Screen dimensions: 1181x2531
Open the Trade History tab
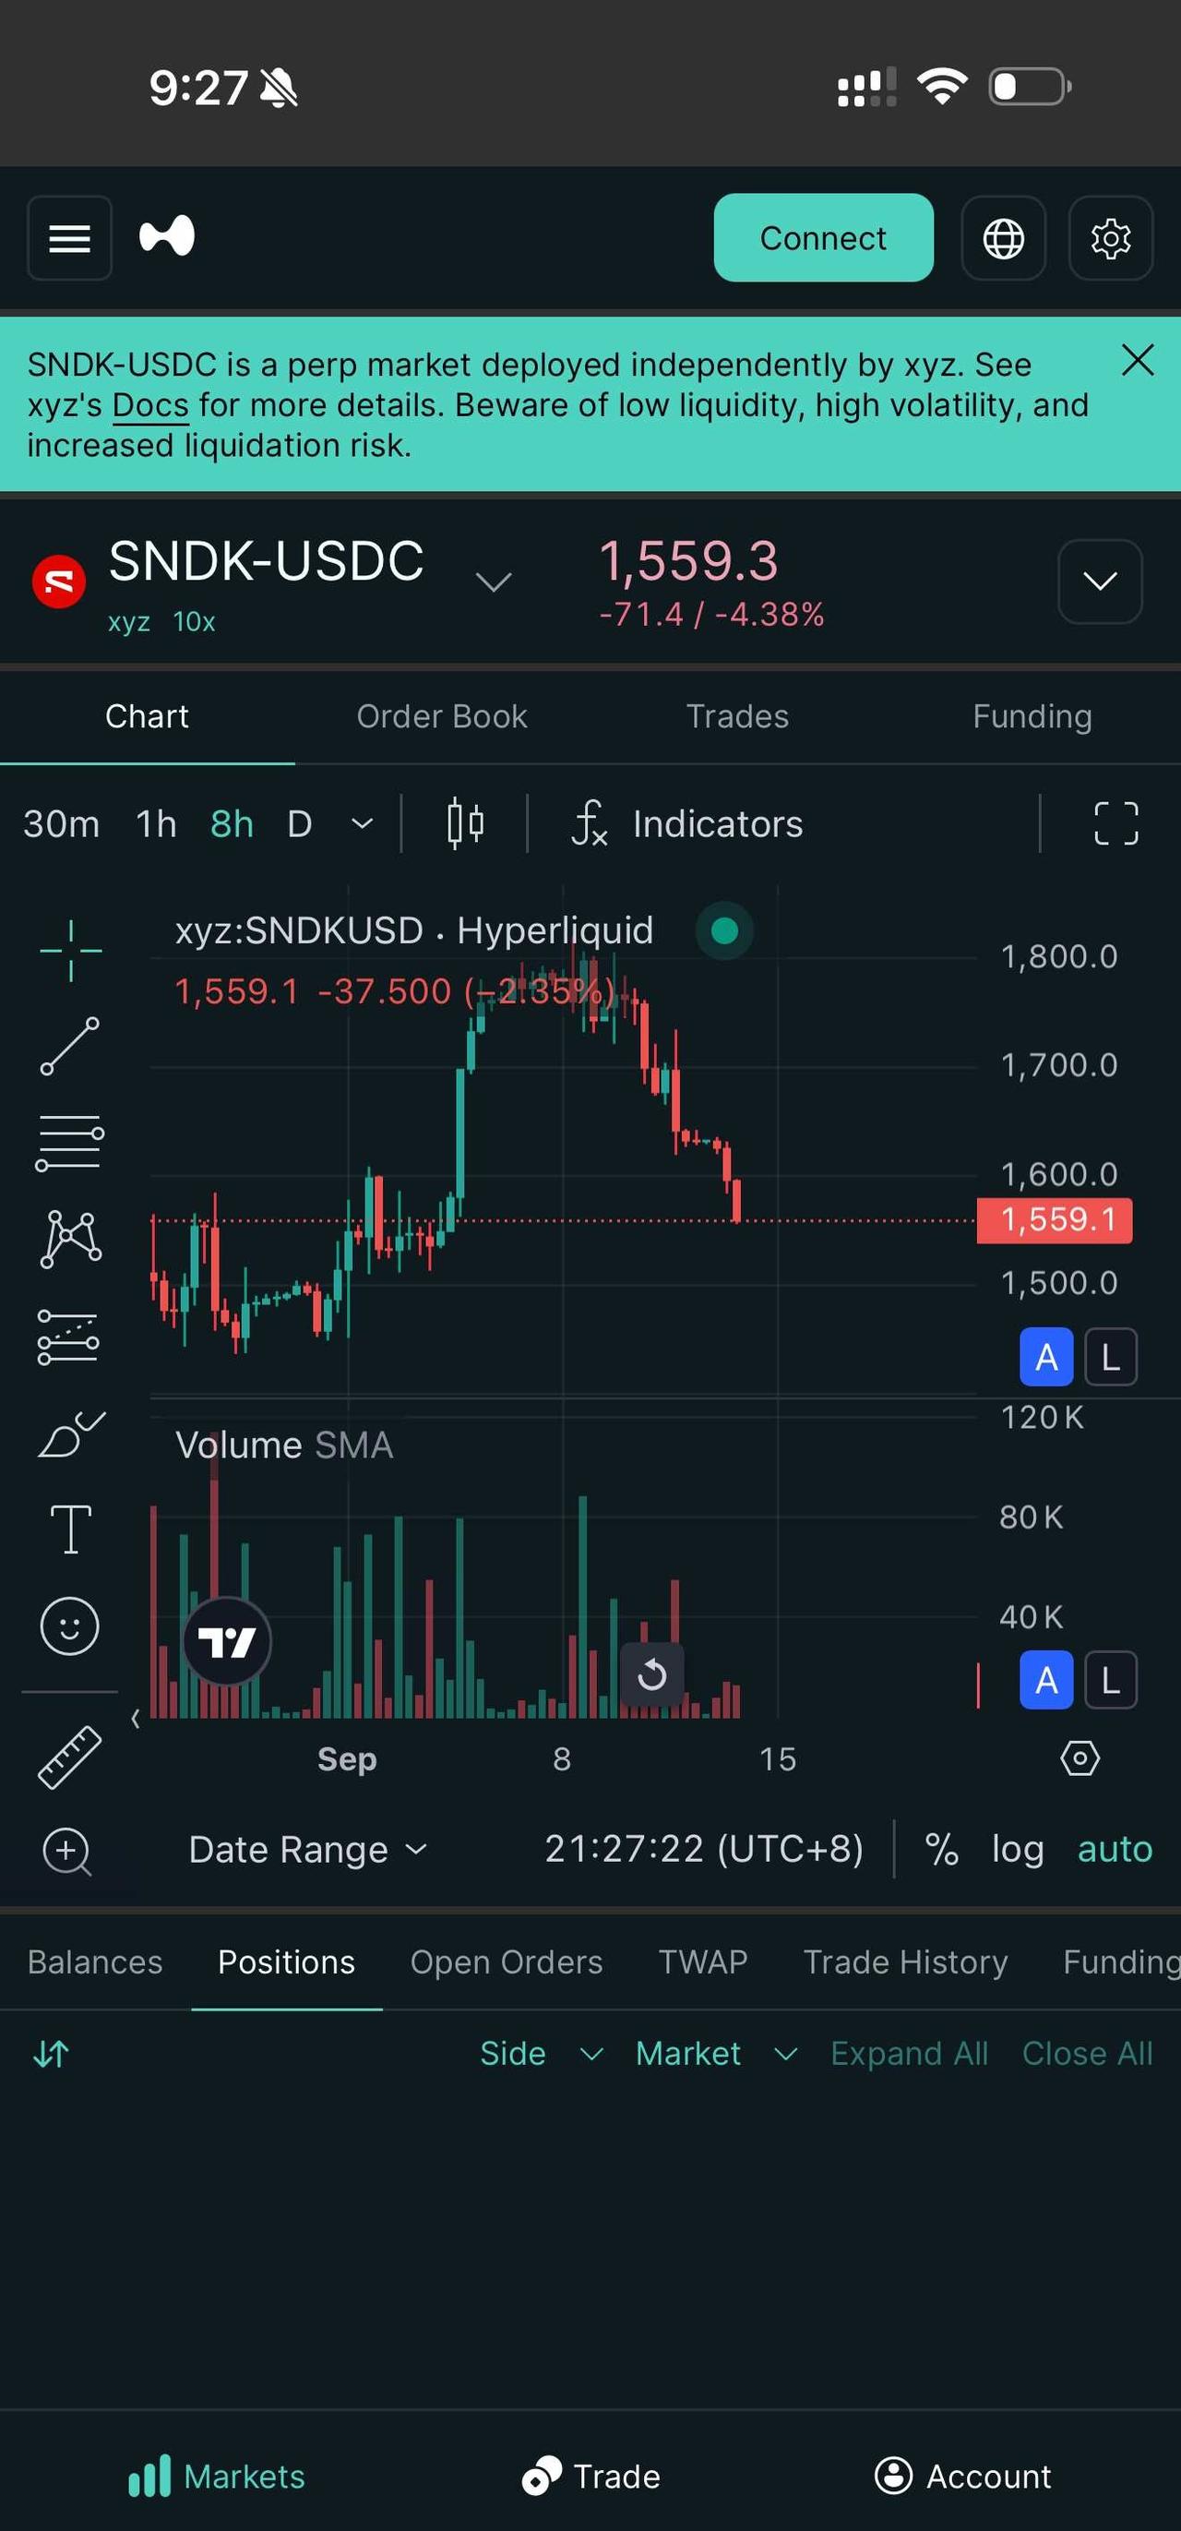click(x=905, y=1962)
